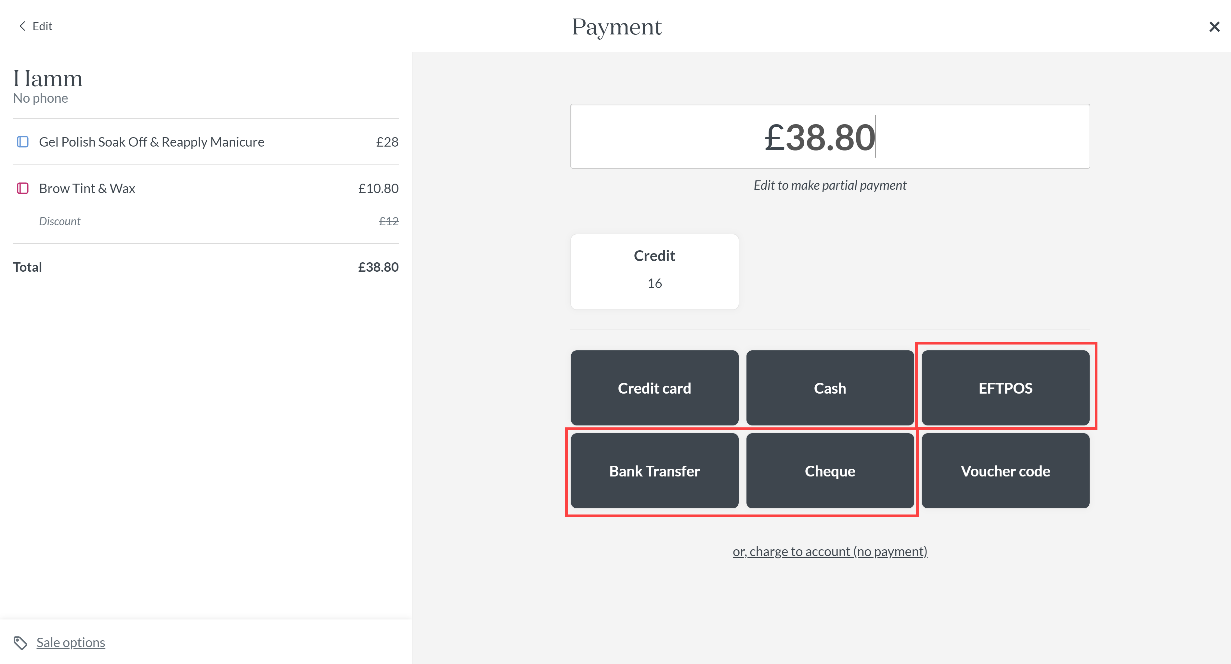Click the Discount row showing £12
Viewport: 1231px width, 664px height.
(205, 221)
